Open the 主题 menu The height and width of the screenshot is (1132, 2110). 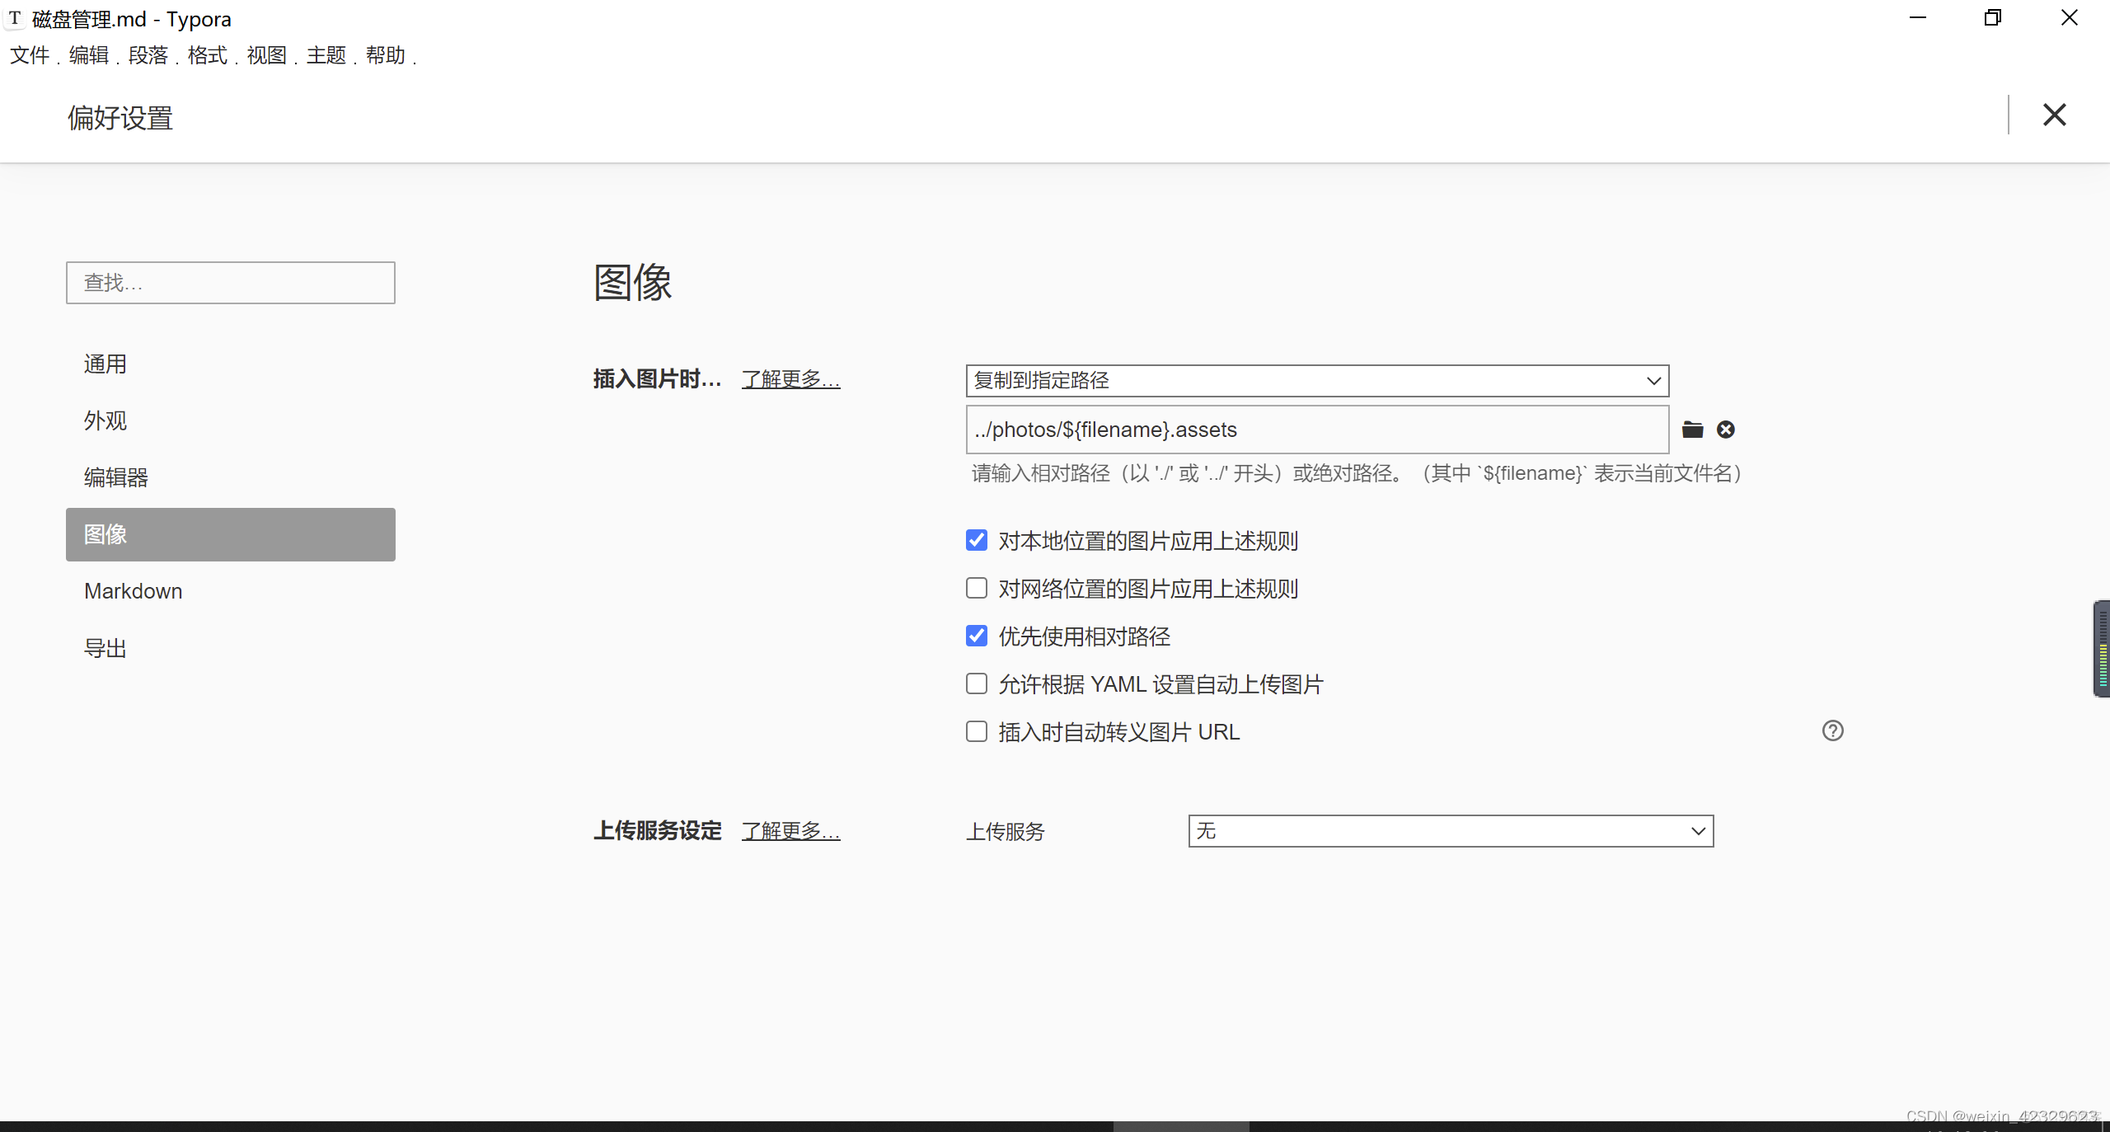tap(326, 55)
